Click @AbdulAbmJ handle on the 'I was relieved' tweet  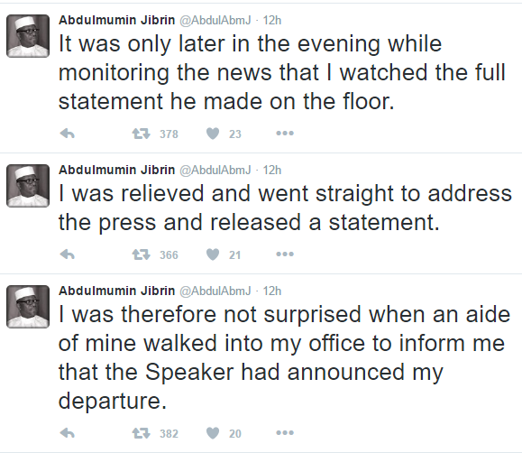click(215, 170)
